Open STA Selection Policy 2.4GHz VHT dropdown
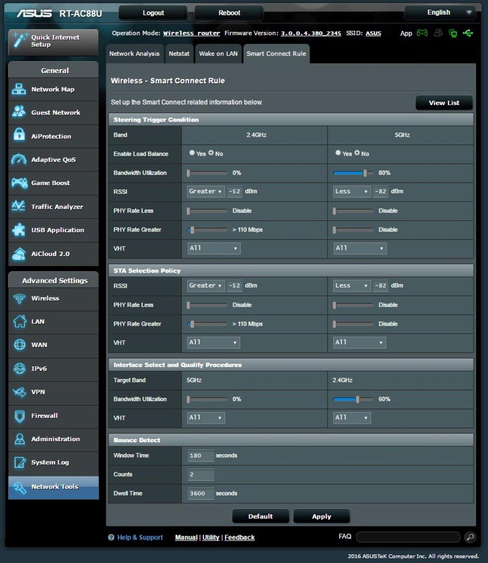 tap(214, 342)
